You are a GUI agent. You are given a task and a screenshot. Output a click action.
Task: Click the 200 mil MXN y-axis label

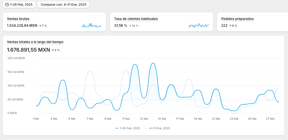tap(16, 58)
